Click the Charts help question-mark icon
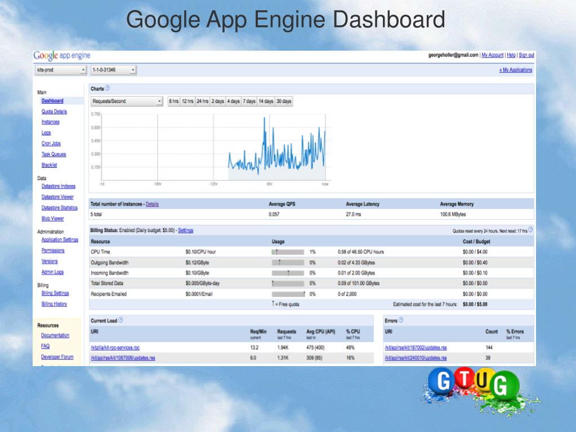This screenshot has height=432, width=576. [x=108, y=88]
